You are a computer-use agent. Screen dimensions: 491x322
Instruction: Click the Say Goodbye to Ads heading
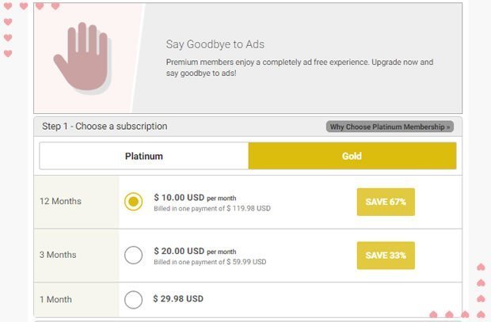click(x=215, y=44)
